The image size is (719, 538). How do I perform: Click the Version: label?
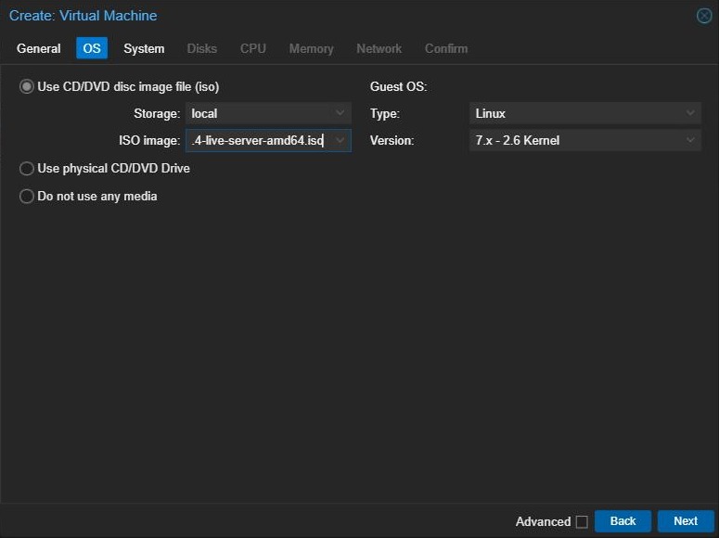coord(392,140)
